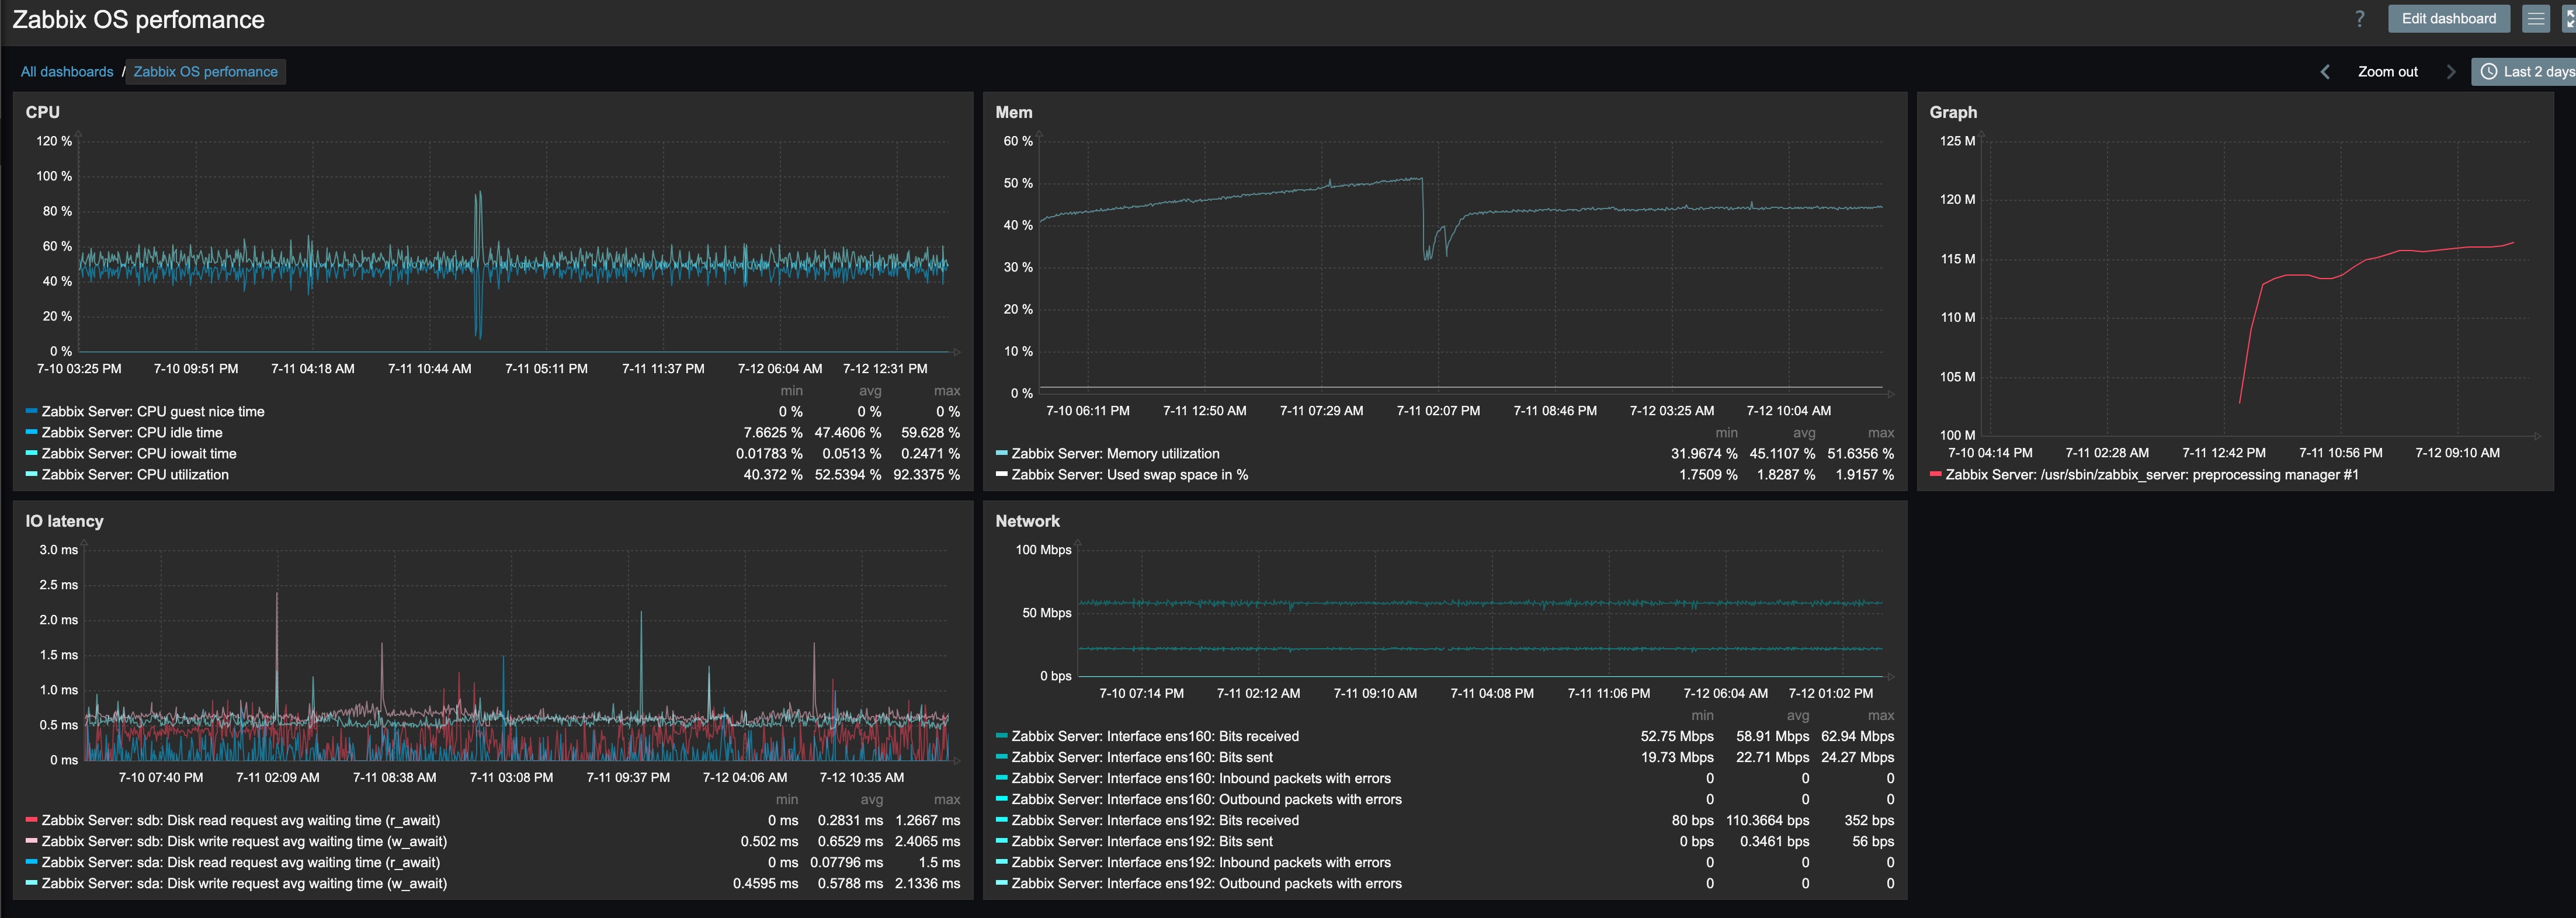This screenshot has width=2576, height=918.
Task: Open the dashboard actions hamburger menu
Action: [2536, 18]
